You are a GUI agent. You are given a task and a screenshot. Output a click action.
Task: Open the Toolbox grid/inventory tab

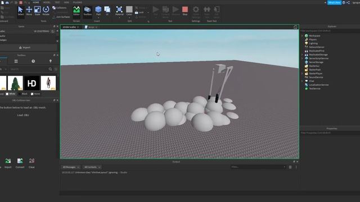pyautogui.click(x=16, y=61)
